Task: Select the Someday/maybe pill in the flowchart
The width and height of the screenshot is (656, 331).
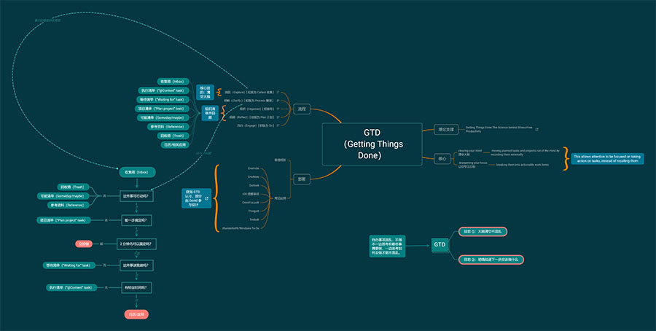Action: pyautogui.click(x=63, y=196)
